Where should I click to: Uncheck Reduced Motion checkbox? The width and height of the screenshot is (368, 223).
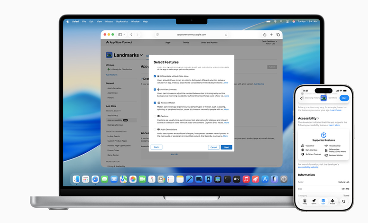pos(155,103)
